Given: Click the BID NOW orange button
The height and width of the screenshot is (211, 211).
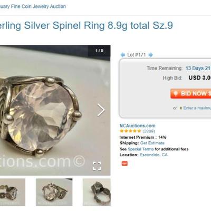Looking at the screenshot, I should pos(190,93).
